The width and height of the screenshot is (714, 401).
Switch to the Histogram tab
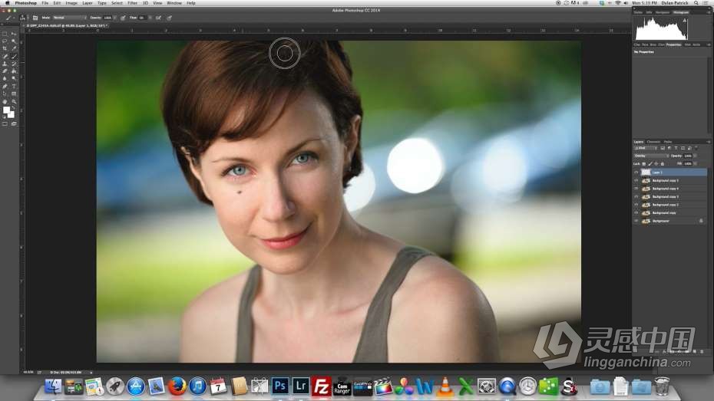[681, 12]
